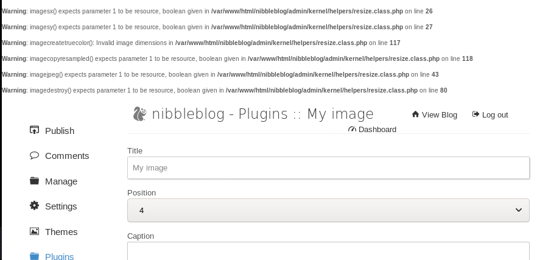Image resolution: width=537 pixels, height=260 pixels.
Task: Focus the Title input field
Action: [328, 168]
